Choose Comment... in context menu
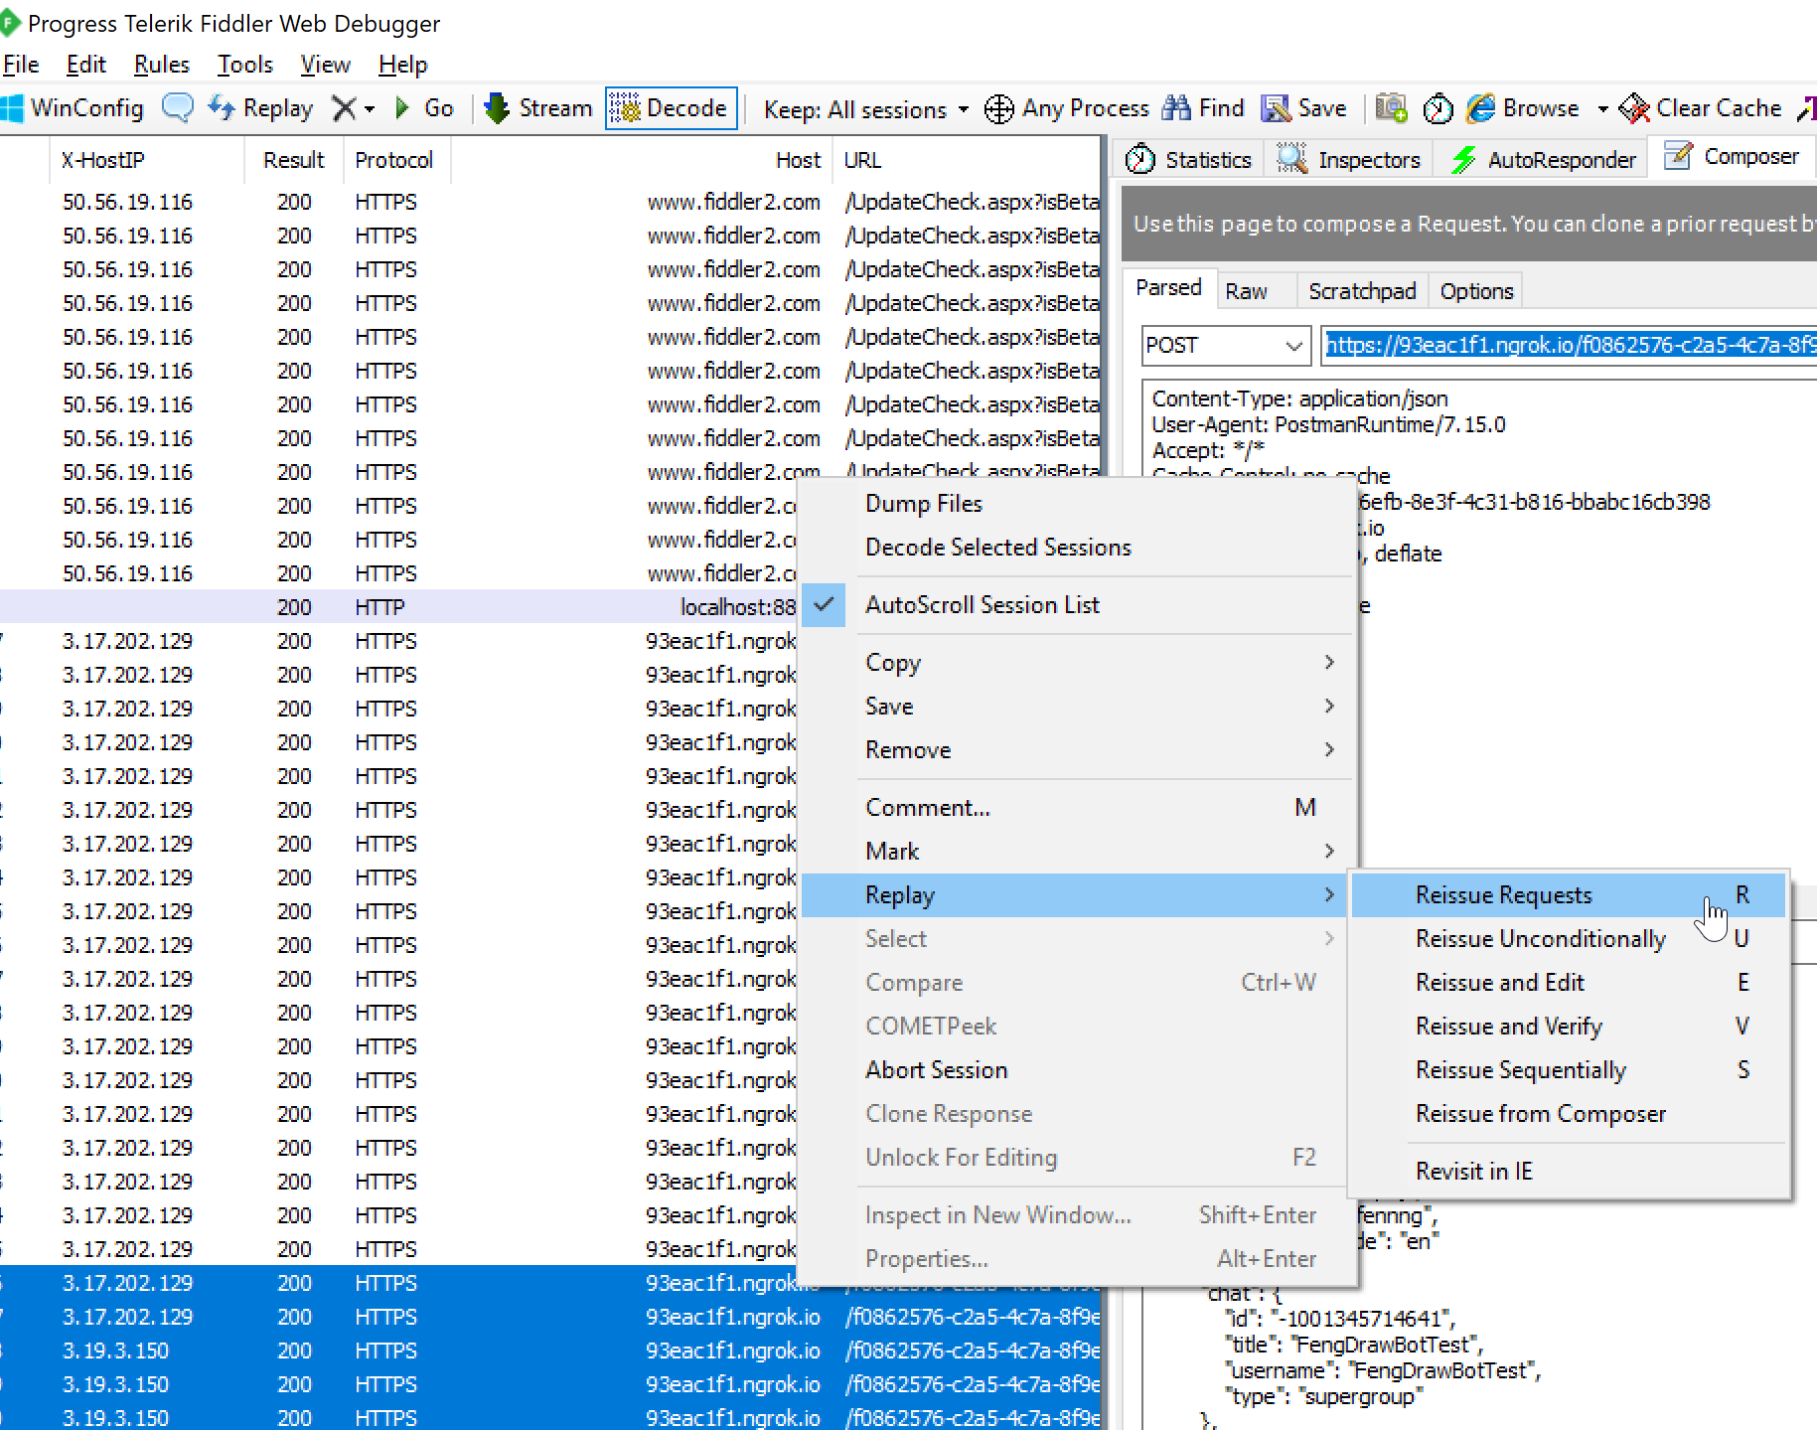This screenshot has height=1430, width=1817. point(1077,808)
